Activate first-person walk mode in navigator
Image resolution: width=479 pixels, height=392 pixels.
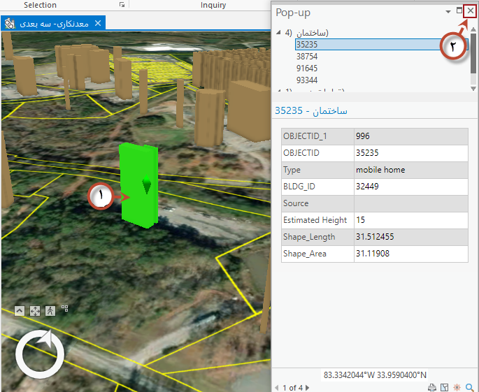[50, 311]
